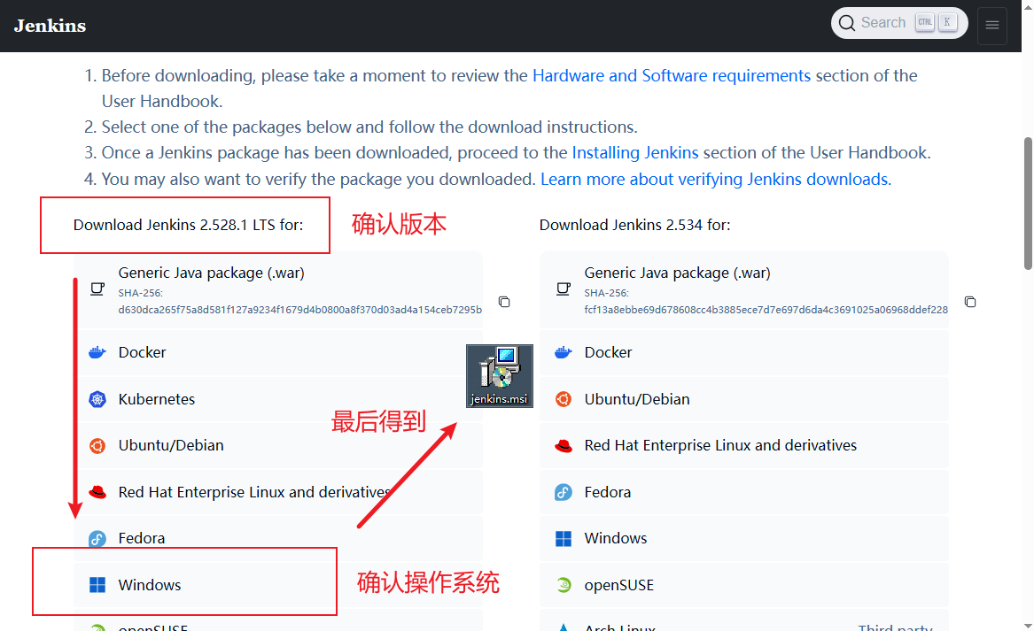Click scrollbar down arrow
The height and width of the screenshot is (631, 1034).
[1028, 626]
